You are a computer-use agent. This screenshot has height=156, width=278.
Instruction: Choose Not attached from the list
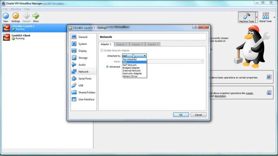tap(134, 59)
